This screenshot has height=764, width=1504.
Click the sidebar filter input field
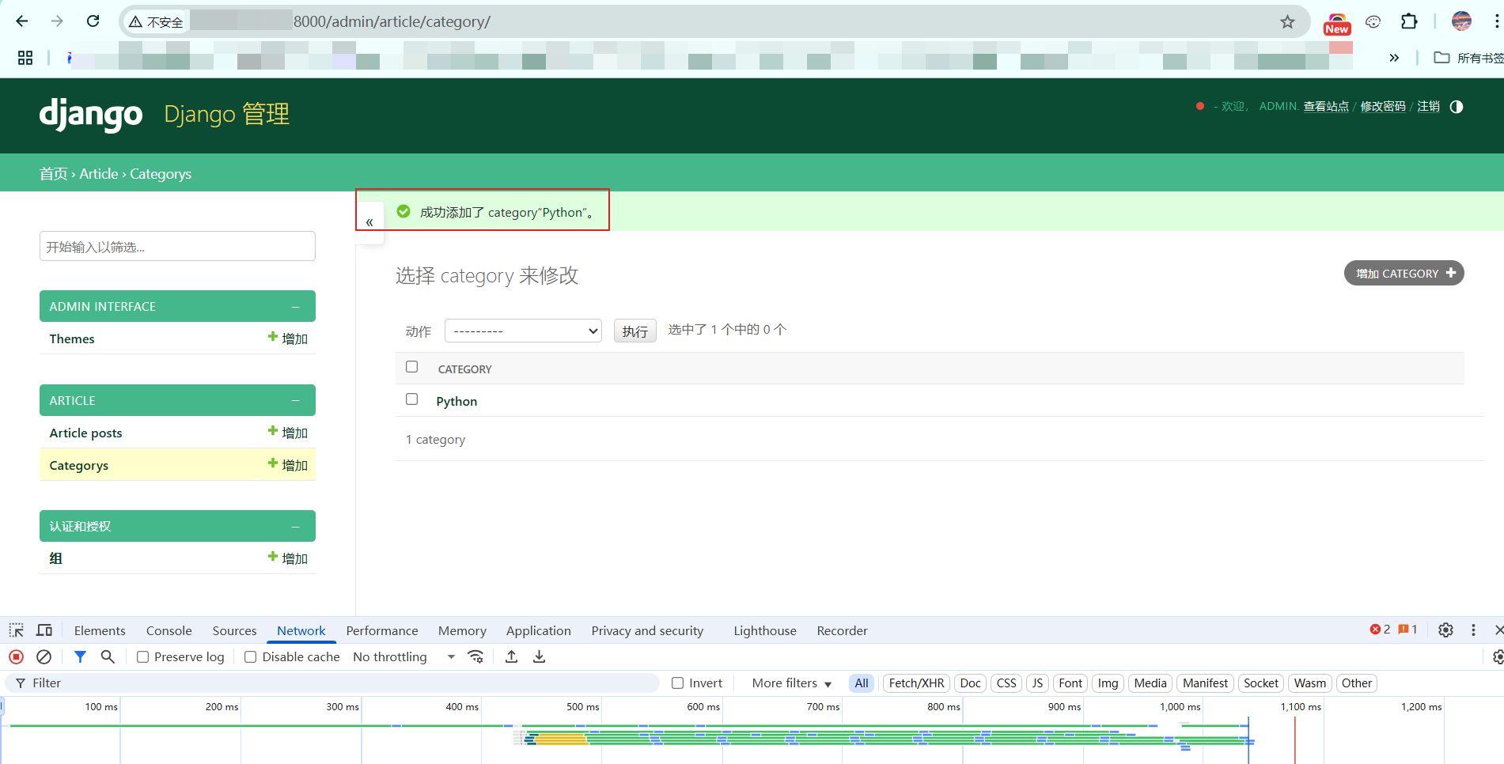click(x=177, y=247)
